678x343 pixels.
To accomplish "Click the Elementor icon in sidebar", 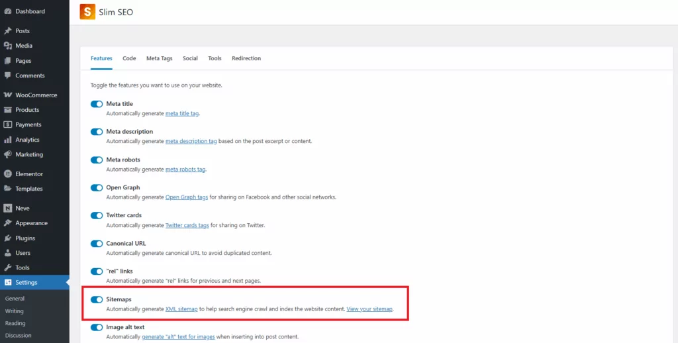I will point(7,174).
